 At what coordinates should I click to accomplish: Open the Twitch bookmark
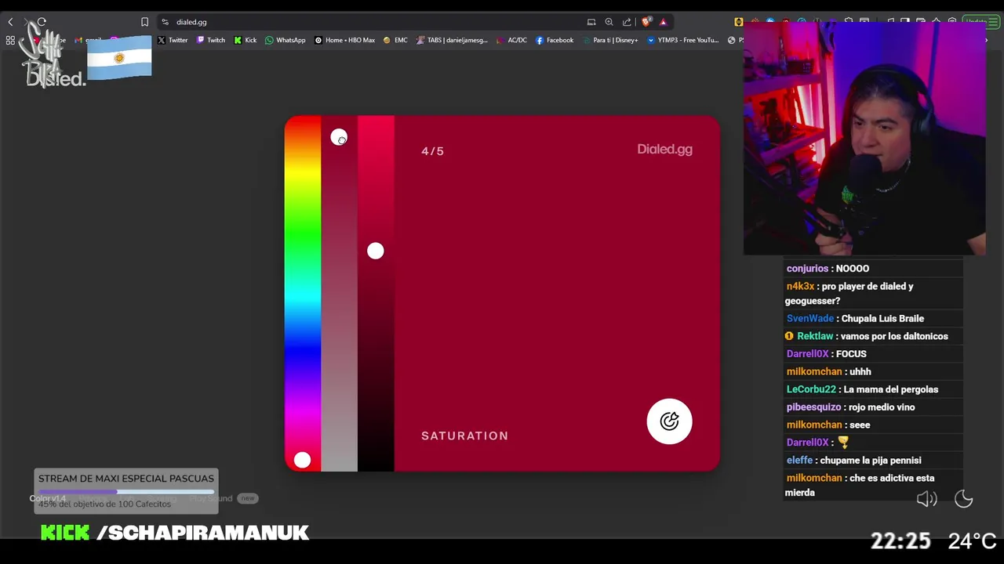pos(211,40)
